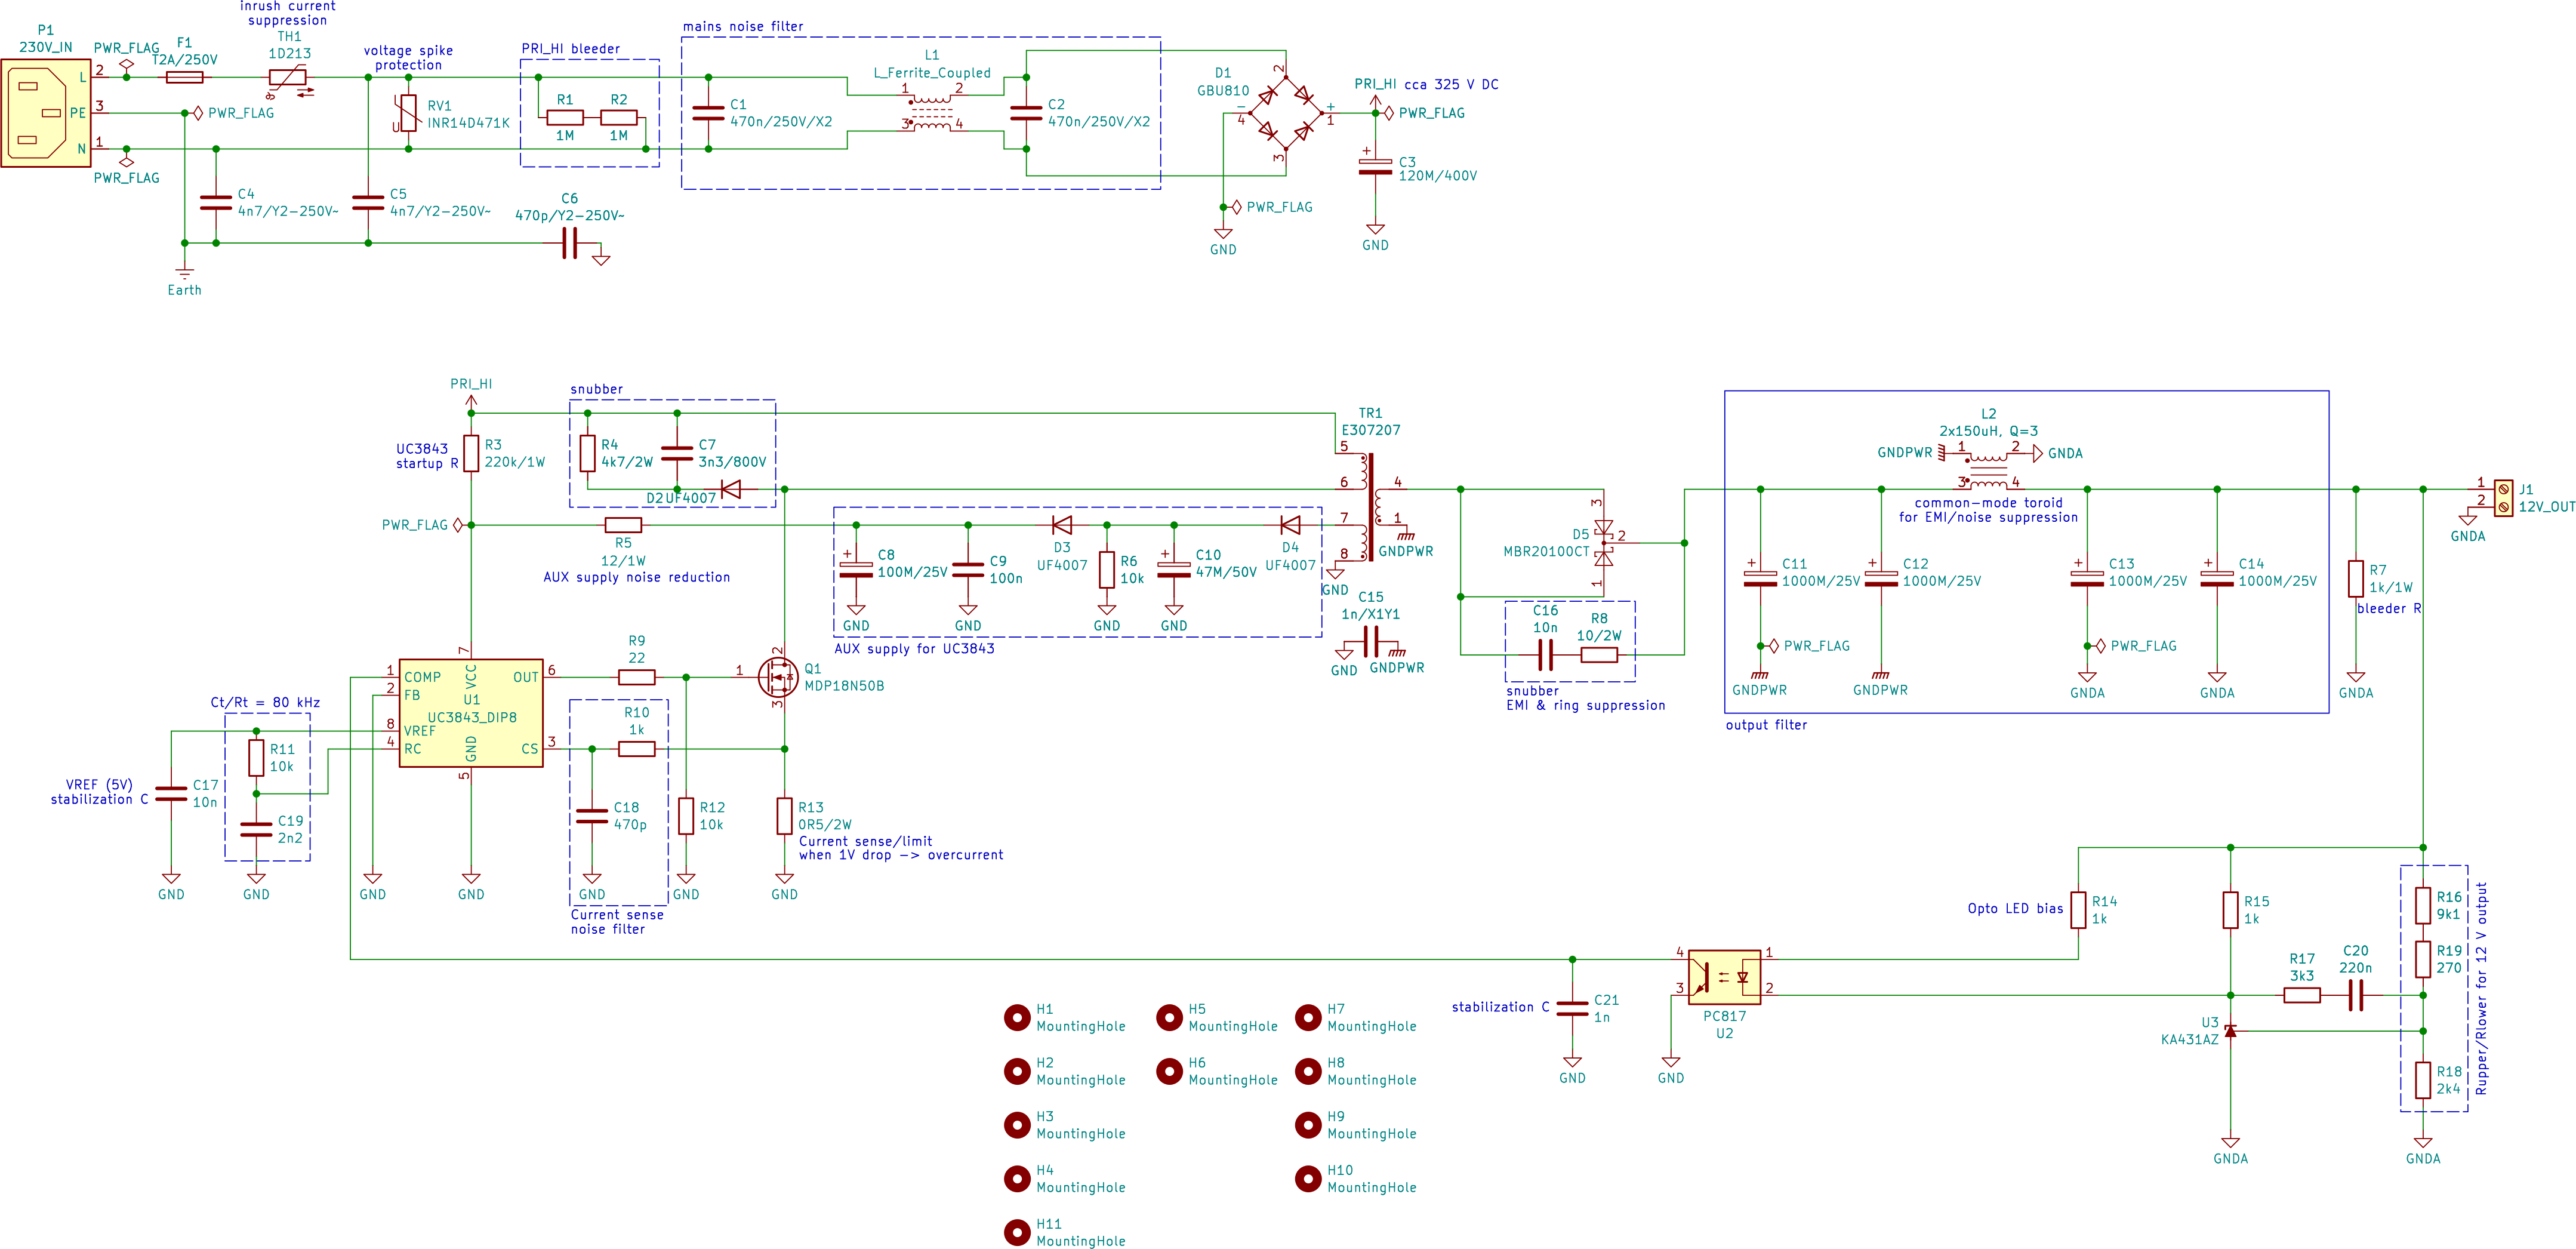The height and width of the screenshot is (1249, 2576).
Task: Click the L1 coupled ferrite choke
Action: (932, 111)
